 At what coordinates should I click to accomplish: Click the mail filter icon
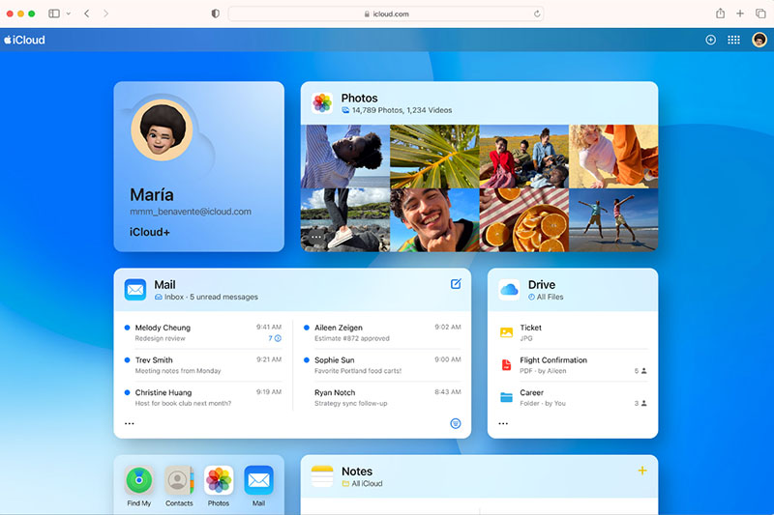pos(455,423)
